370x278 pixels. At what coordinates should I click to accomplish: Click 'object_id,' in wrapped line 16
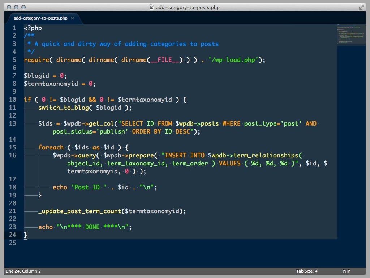[85, 164]
